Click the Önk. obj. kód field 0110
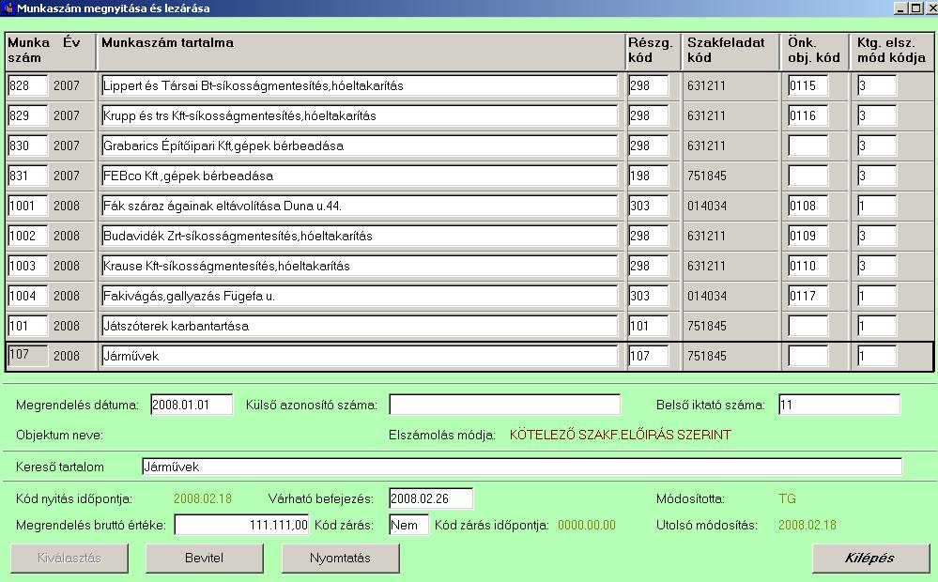 tap(808, 266)
